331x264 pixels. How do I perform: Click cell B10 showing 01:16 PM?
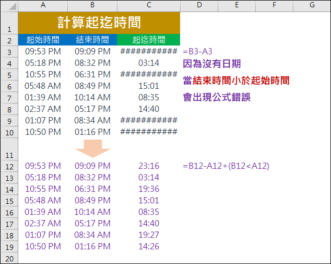[x=92, y=132]
